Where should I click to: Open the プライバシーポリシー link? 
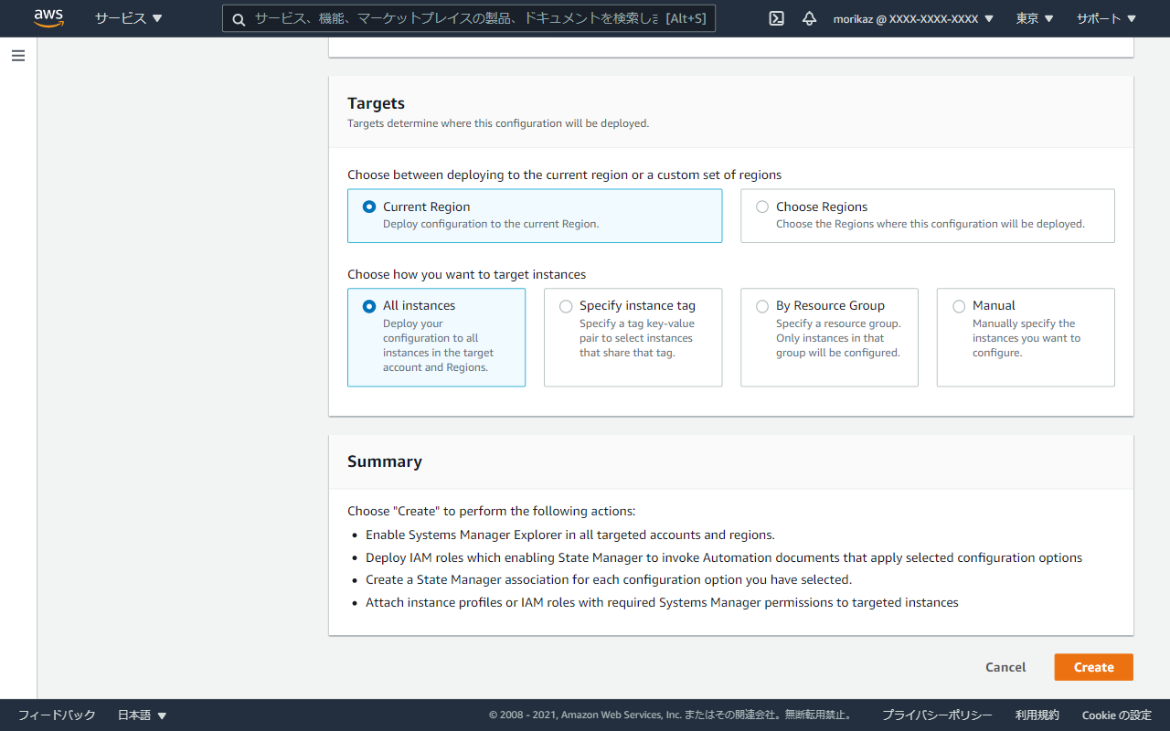tap(936, 715)
